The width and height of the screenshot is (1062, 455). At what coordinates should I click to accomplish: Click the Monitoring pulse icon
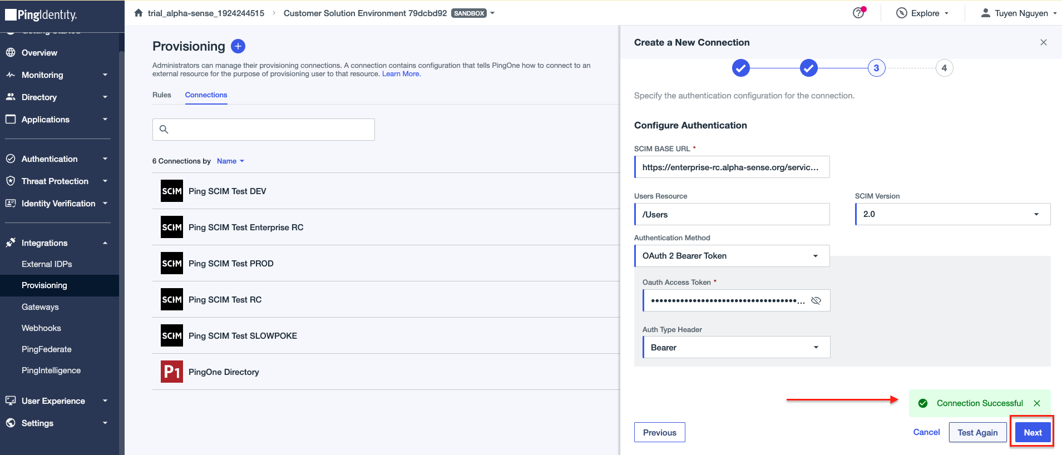coord(11,75)
